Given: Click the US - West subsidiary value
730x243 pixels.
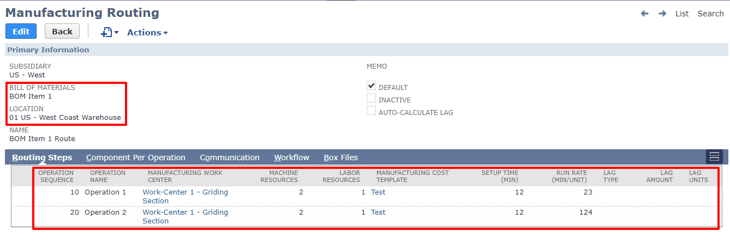Looking at the screenshot, I should click(x=27, y=75).
